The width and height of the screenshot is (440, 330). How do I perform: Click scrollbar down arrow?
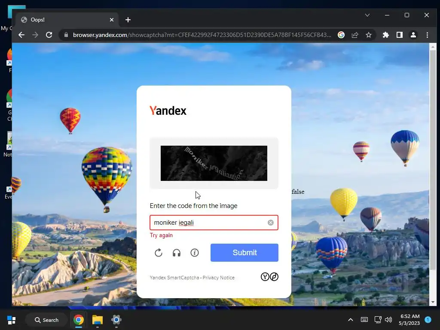click(x=433, y=302)
